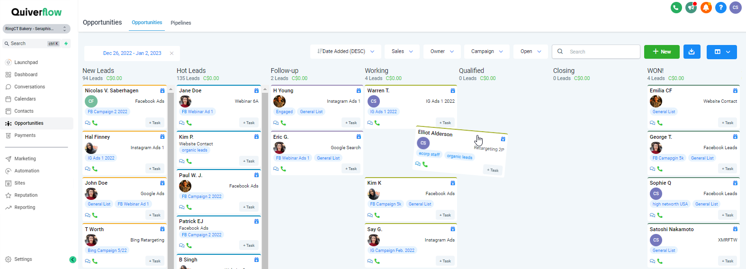Open the RingCT Bakery account switcher
The width and height of the screenshot is (746, 269).
click(36, 29)
